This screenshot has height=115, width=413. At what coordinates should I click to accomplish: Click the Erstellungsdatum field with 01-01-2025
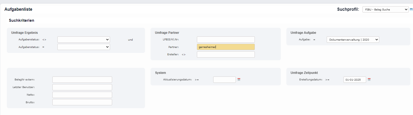(354, 80)
